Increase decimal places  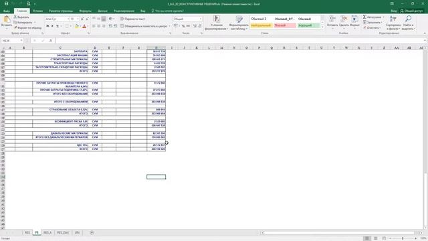coord(195,26)
